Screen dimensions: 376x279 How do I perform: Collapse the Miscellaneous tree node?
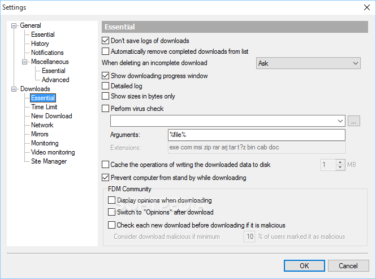pos(24,62)
